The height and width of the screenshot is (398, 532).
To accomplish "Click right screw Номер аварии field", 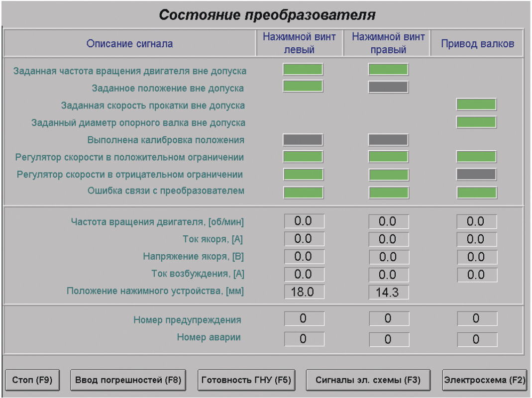I will (x=388, y=339).
